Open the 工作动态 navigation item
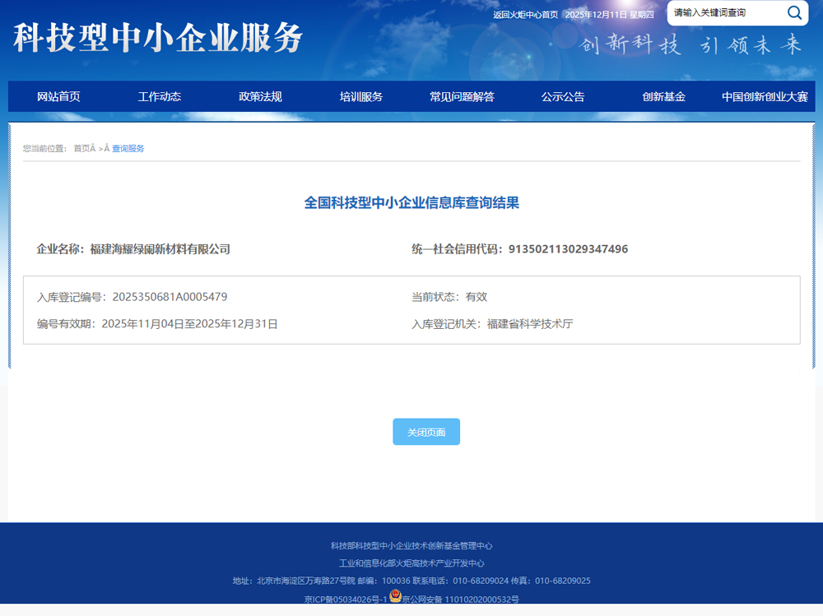Viewport: 823px width, 616px height. pyautogui.click(x=160, y=96)
